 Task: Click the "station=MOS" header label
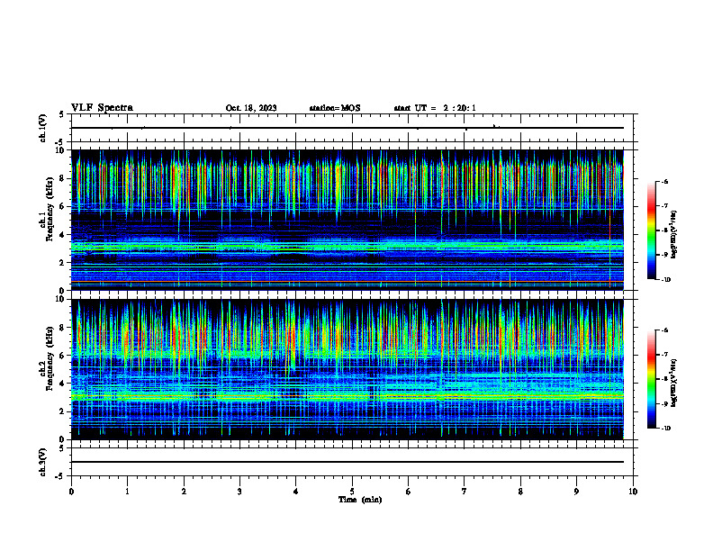click(335, 108)
